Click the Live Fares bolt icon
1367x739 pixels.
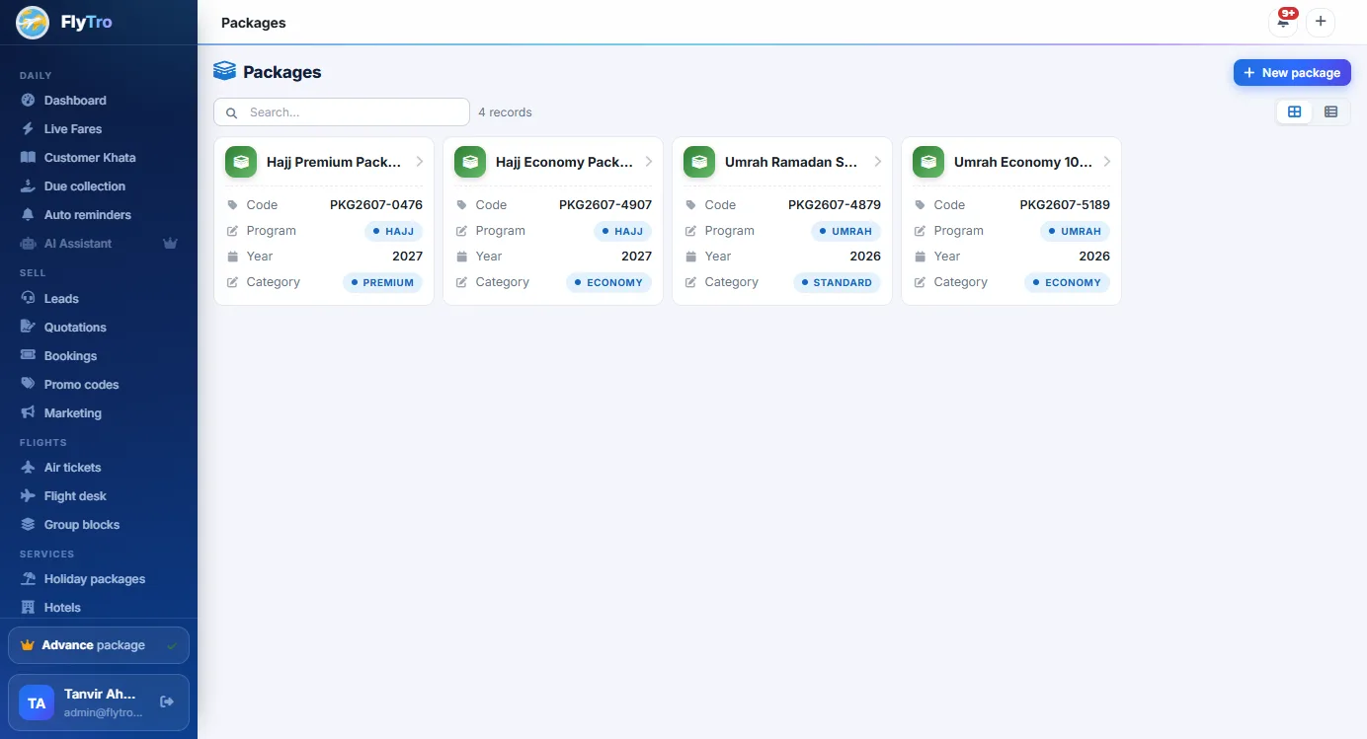(x=28, y=128)
